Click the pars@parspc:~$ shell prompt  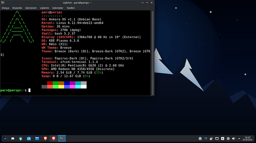[13, 90]
